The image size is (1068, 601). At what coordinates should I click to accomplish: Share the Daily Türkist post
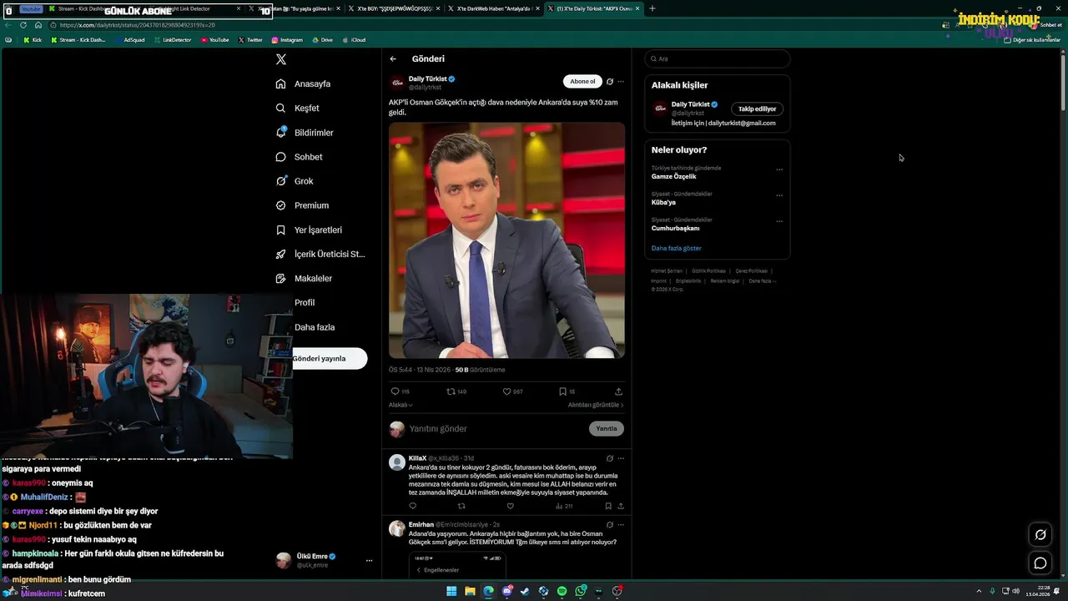pos(618,391)
